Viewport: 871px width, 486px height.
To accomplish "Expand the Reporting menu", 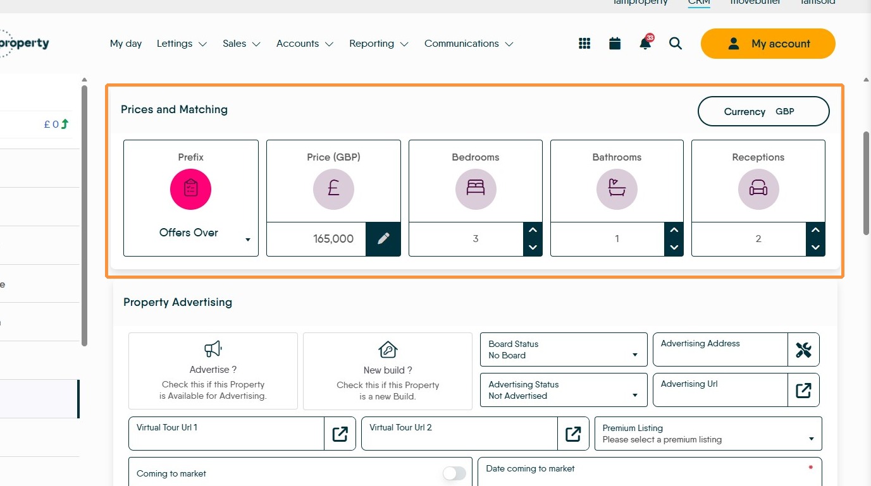I will [x=379, y=44].
